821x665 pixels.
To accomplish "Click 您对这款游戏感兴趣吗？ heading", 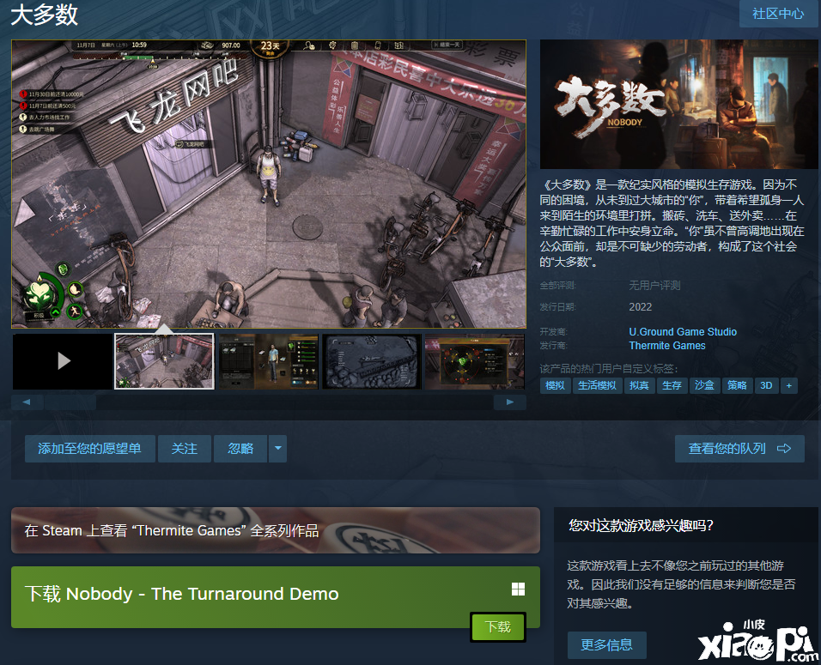I will point(641,525).
